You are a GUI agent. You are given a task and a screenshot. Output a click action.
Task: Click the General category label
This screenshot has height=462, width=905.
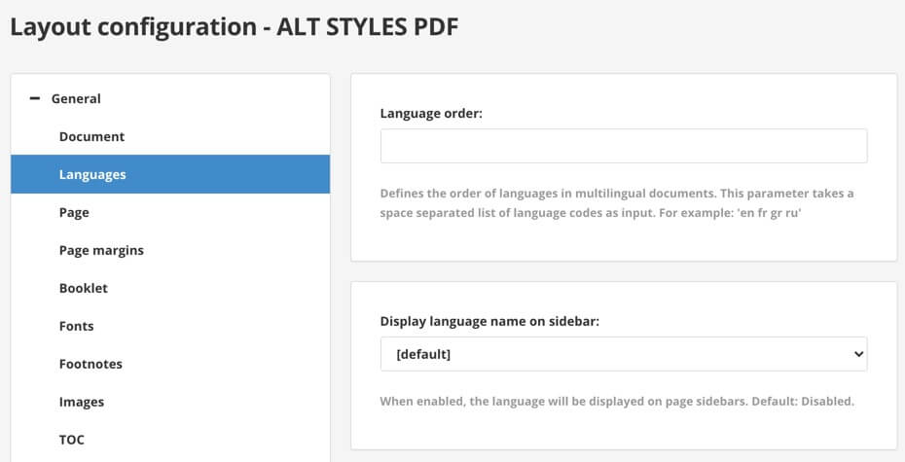pos(76,98)
